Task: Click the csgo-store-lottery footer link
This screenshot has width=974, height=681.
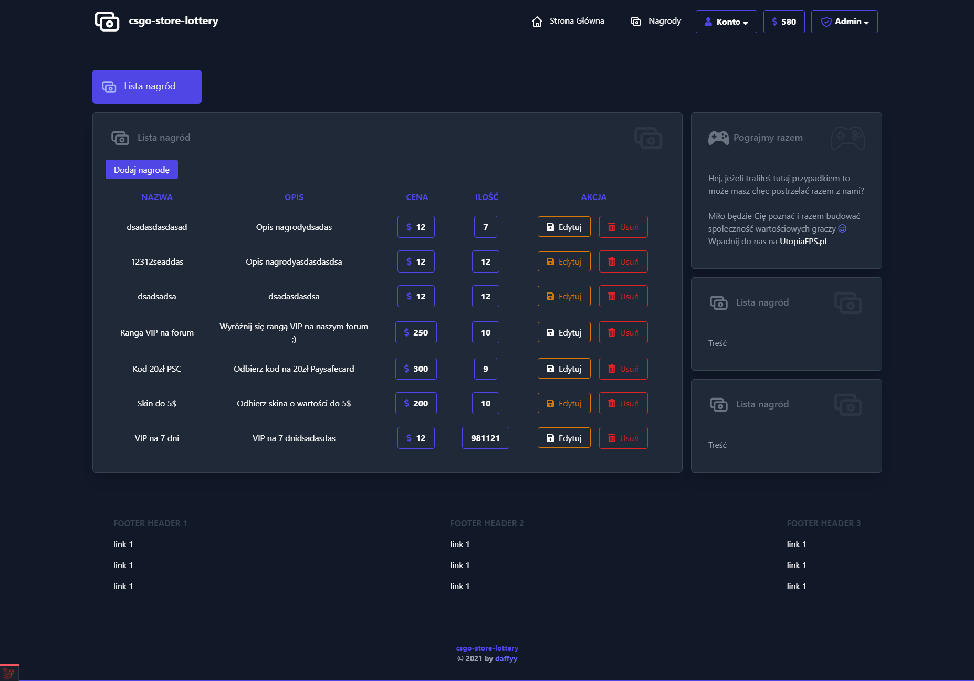Action: (x=487, y=648)
